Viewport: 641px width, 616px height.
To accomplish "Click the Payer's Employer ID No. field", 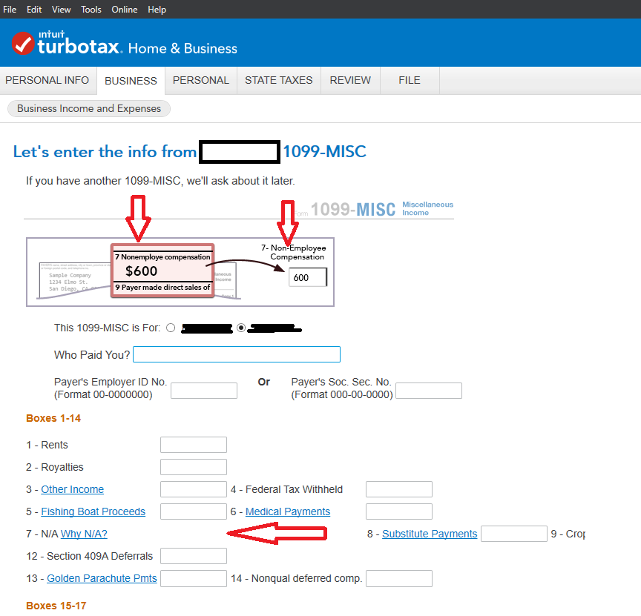I will (x=204, y=391).
